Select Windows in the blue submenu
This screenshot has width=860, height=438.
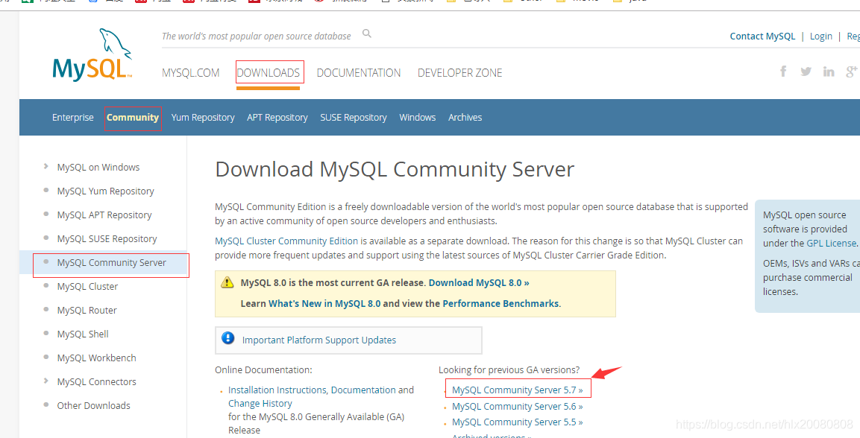[418, 118]
